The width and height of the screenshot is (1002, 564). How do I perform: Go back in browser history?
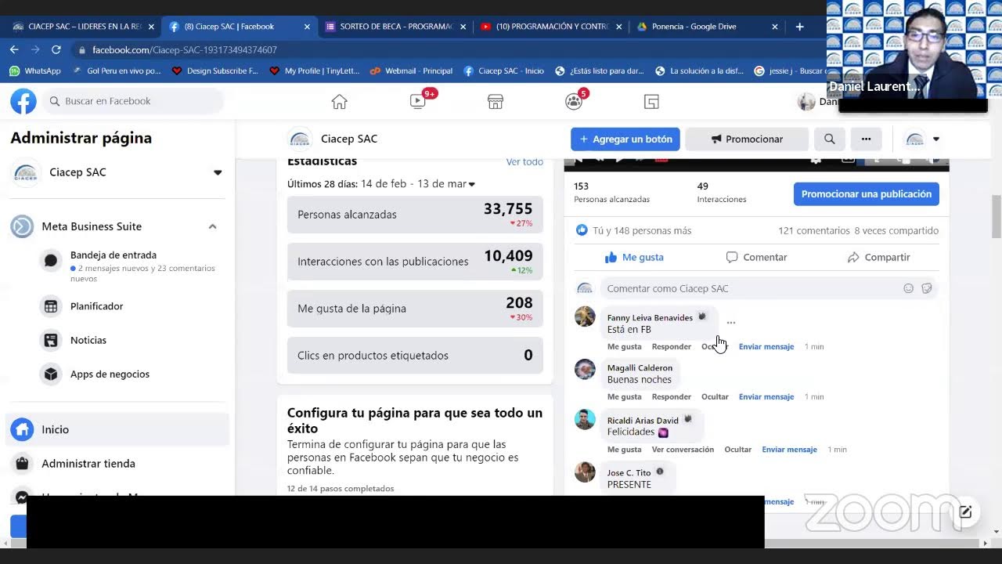coord(14,49)
